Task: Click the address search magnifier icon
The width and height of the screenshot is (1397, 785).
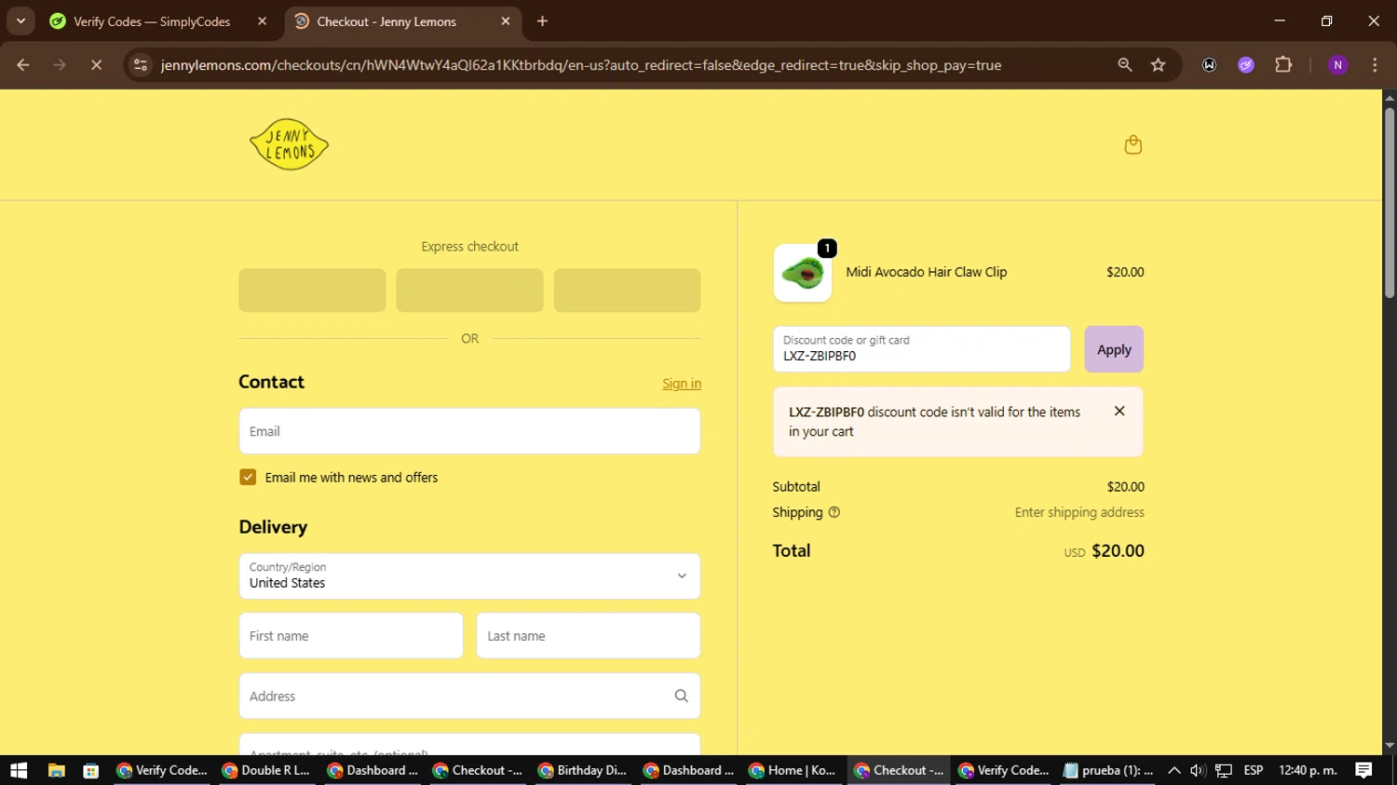Action: click(681, 696)
